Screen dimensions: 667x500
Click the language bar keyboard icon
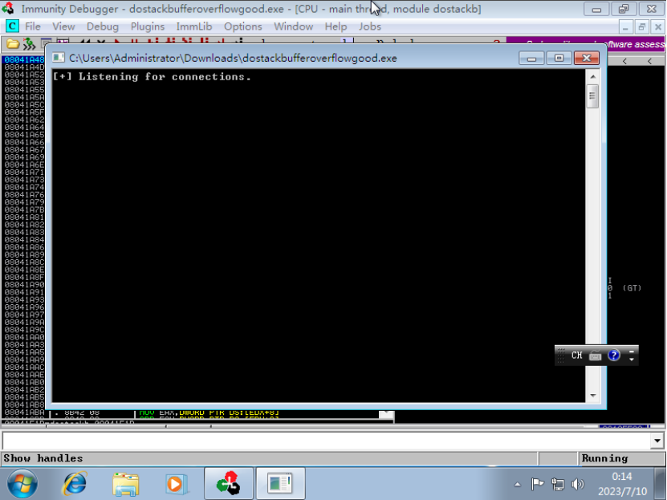coord(595,356)
